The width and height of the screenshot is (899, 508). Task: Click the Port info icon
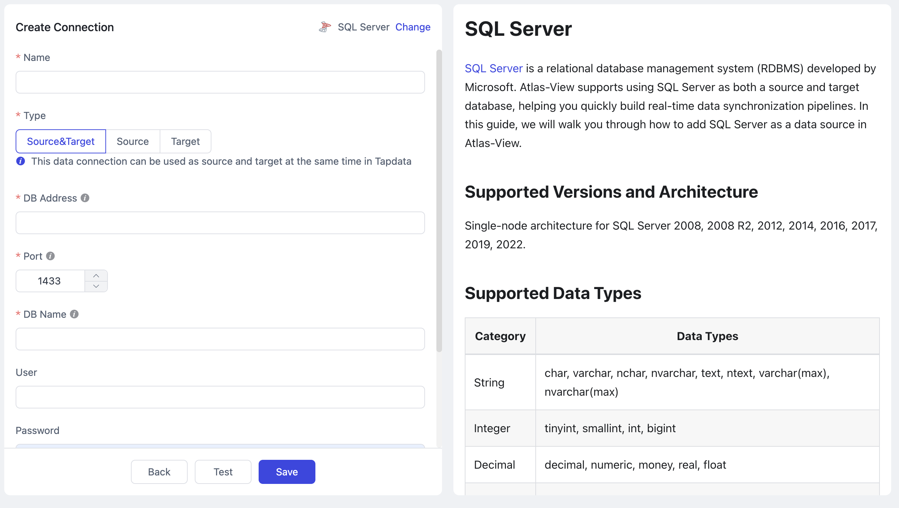(x=50, y=256)
